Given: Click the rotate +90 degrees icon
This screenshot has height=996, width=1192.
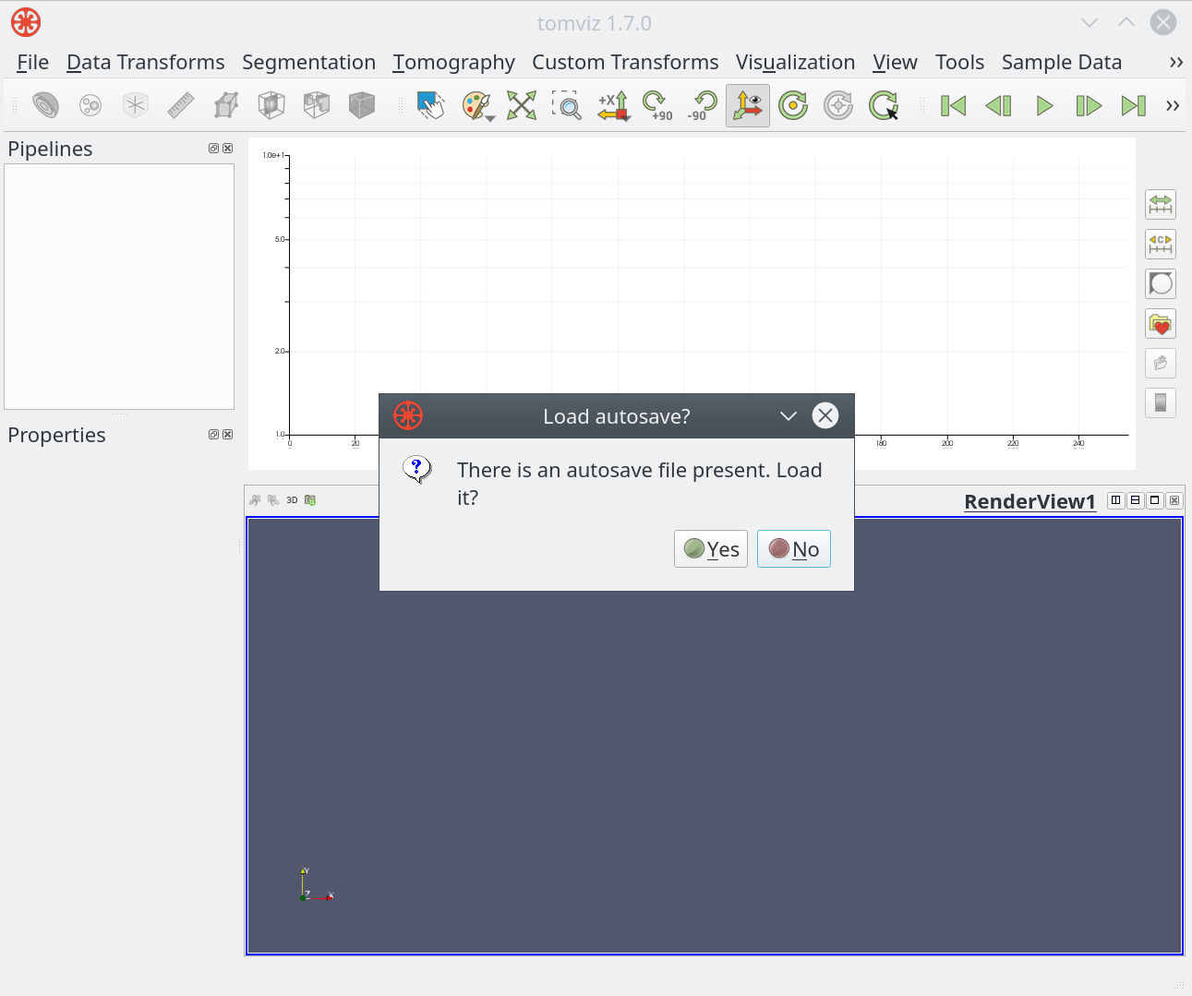Looking at the screenshot, I should (x=657, y=105).
